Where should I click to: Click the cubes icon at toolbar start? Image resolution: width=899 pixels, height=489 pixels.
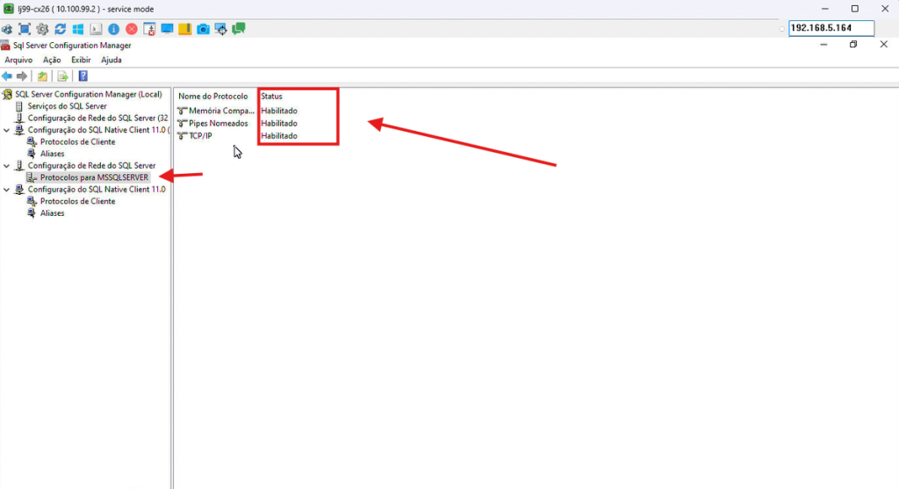(7, 29)
